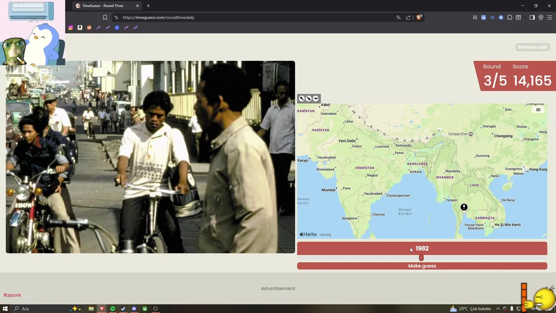Open Steam from the taskbar

tap(123, 309)
